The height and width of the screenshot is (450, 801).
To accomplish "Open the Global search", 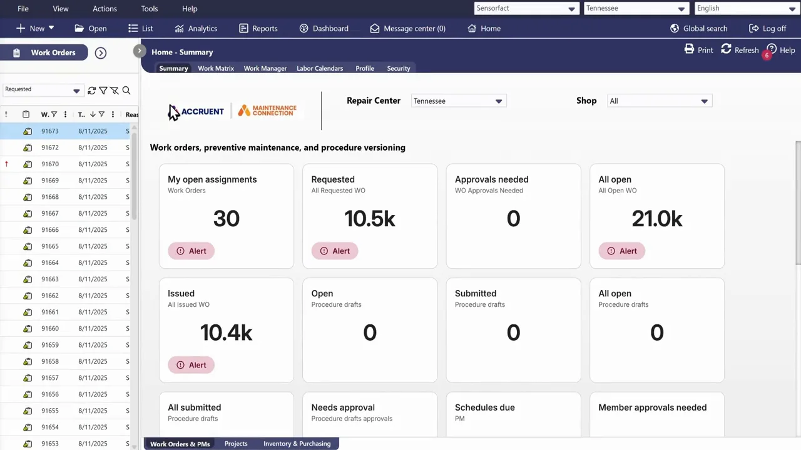I will coord(698,28).
